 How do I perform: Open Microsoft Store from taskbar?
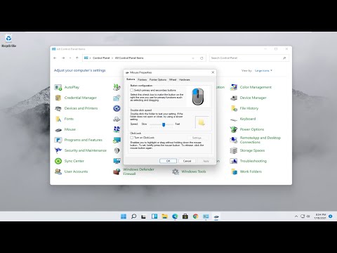pos(185,216)
